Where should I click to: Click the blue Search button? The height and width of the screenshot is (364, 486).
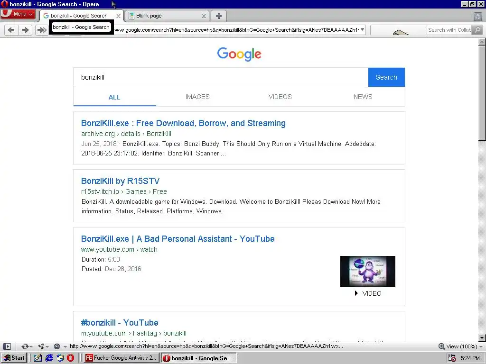(x=386, y=77)
